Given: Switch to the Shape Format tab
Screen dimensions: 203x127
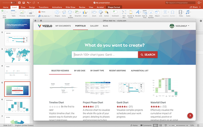Looking at the screenshot, I should coord(114,7).
